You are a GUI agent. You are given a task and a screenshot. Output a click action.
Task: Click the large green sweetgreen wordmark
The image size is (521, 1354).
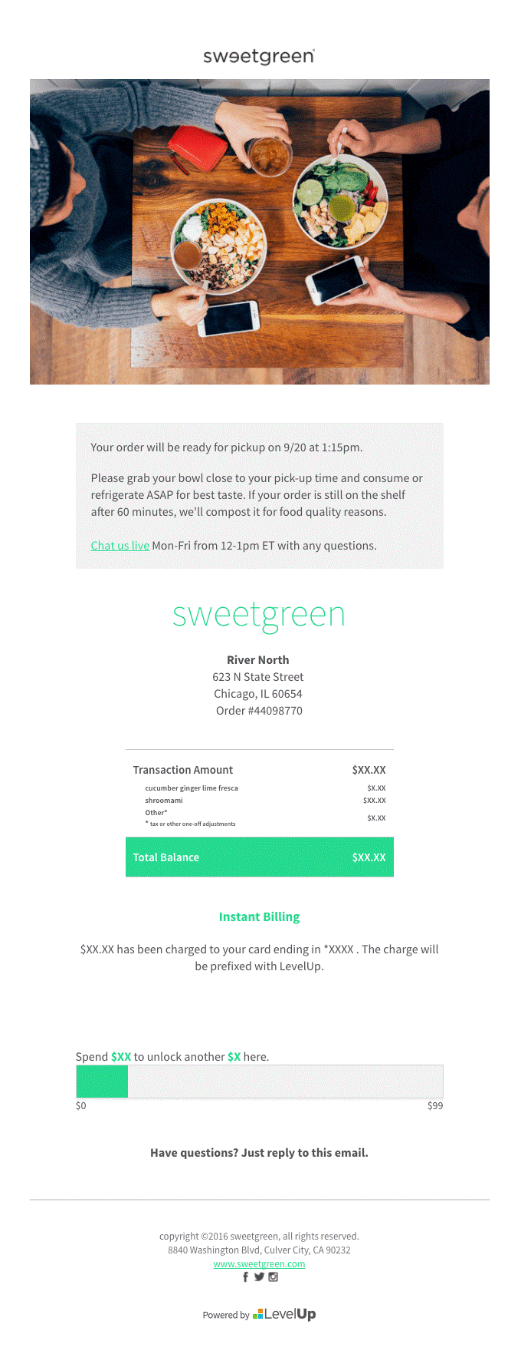pyautogui.click(x=259, y=616)
